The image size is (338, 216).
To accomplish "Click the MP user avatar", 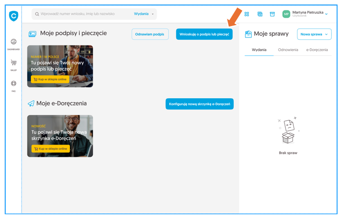I will coord(286,14).
